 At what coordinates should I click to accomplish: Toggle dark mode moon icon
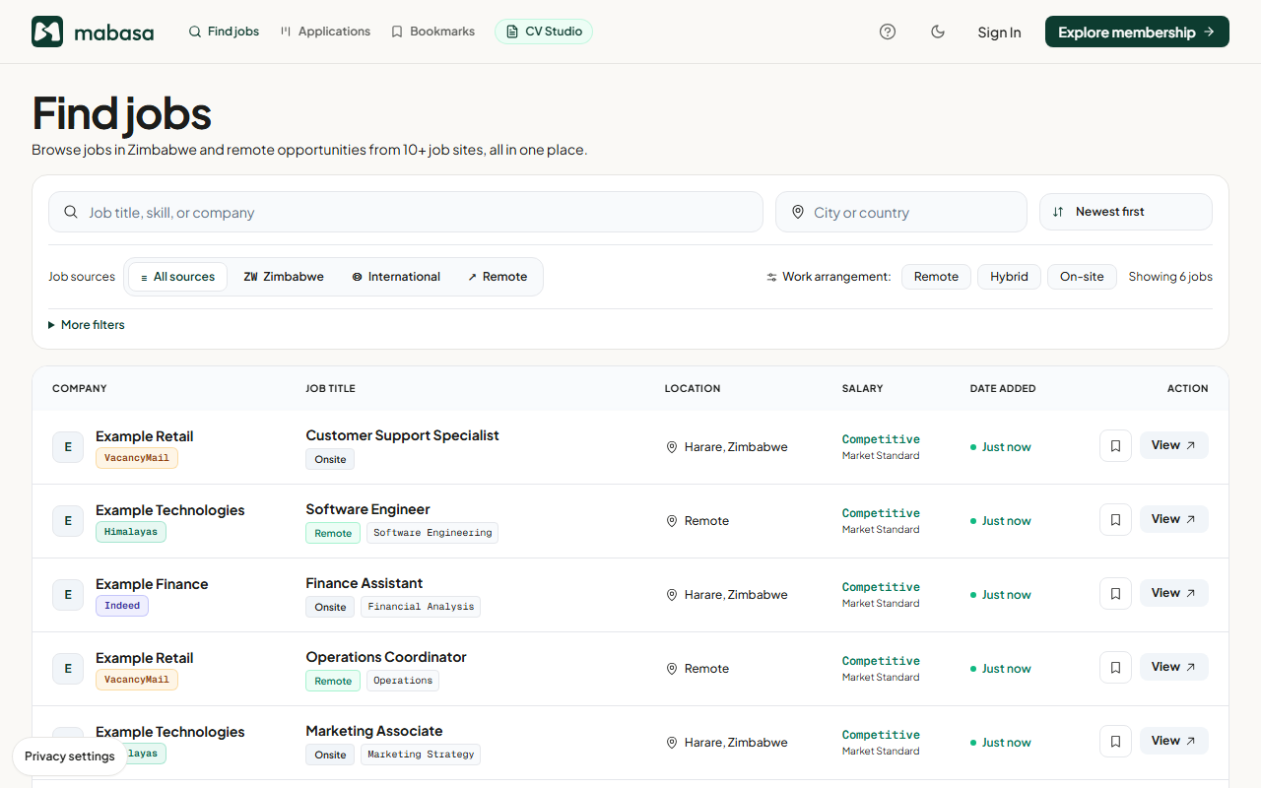point(938,32)
